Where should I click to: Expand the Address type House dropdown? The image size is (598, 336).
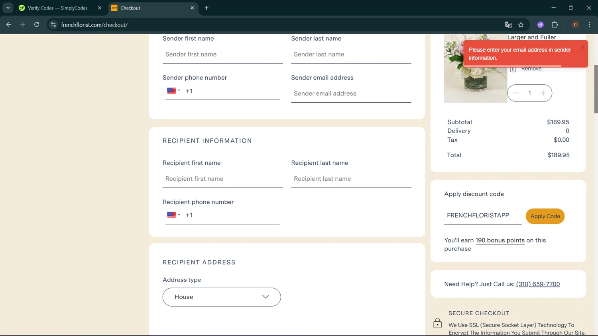(222, 297)
